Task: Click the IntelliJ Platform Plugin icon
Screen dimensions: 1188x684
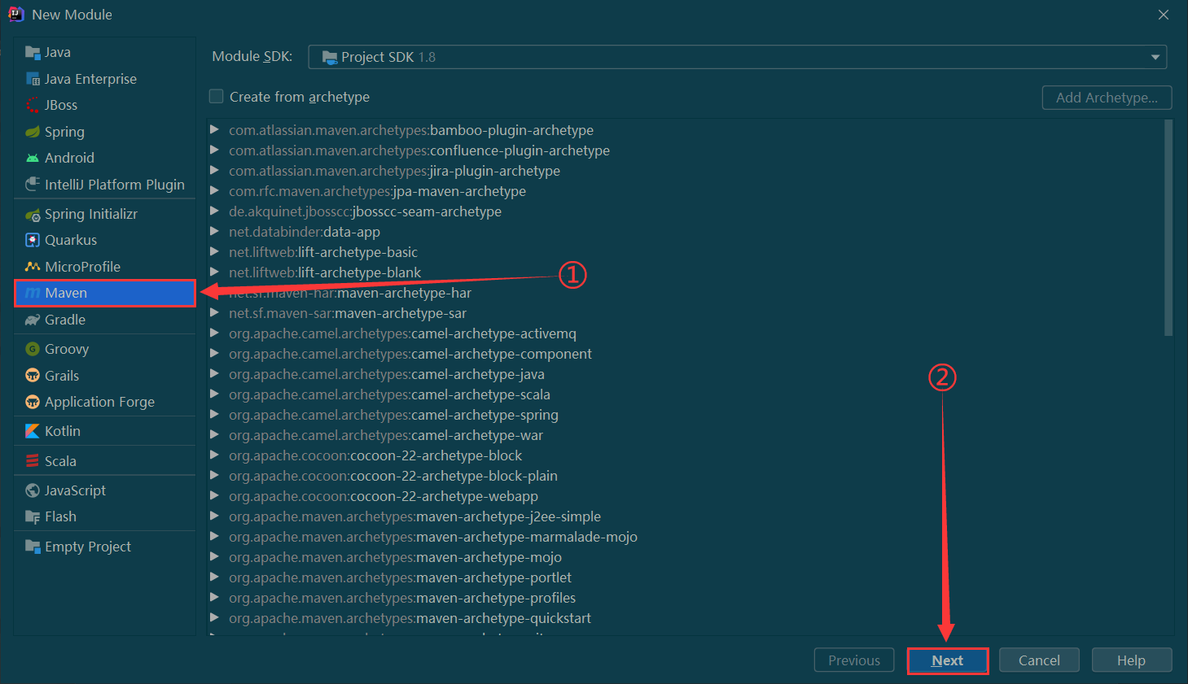Action: pyautogui.click(x=33, y=185)
